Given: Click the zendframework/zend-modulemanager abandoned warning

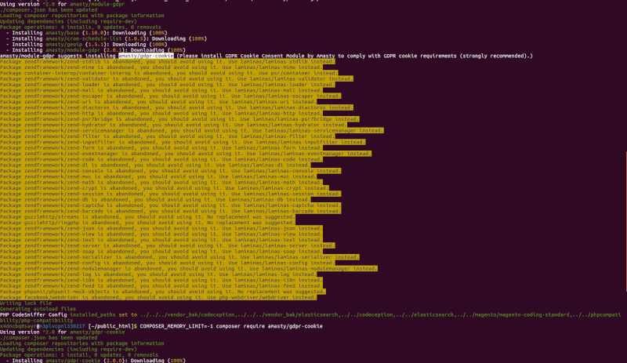Looking at the screenshot, I should (x=189, y=269).
